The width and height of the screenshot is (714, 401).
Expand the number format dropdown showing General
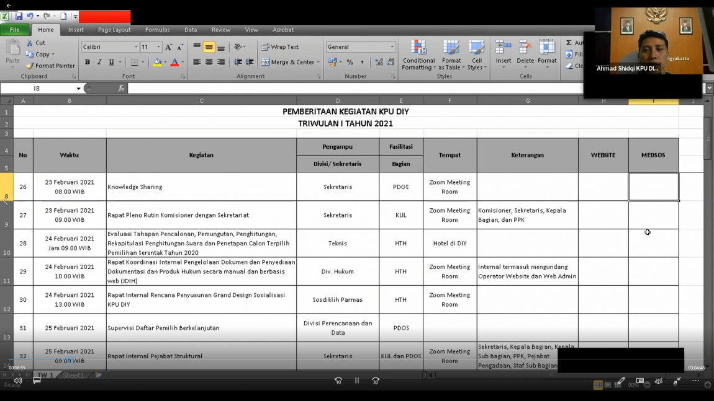(x=392, y=47)
